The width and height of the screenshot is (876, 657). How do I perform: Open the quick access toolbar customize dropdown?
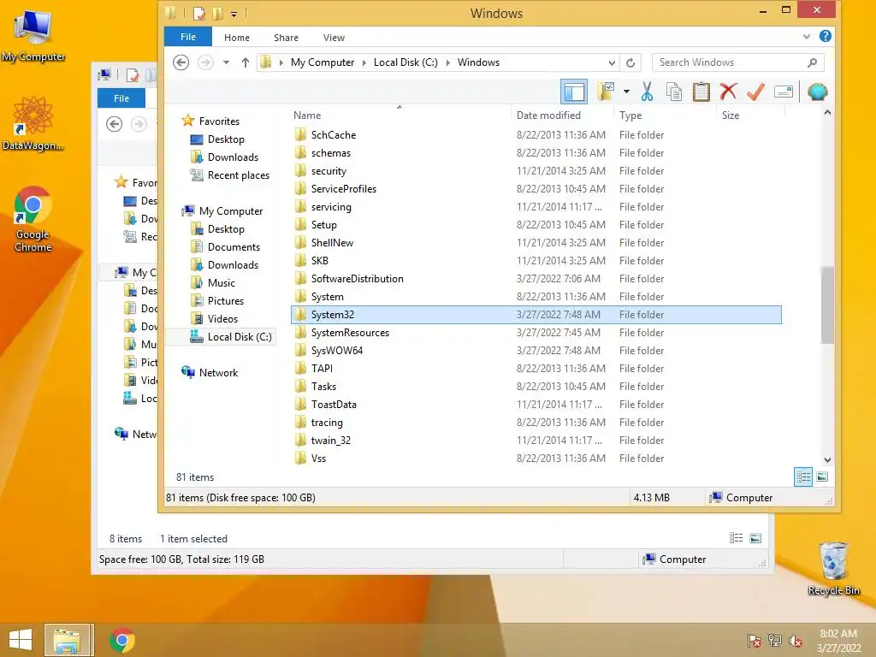tap(234, 14)
